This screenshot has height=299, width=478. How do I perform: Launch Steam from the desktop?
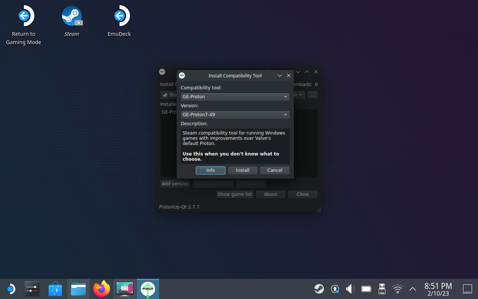[72, 16]
